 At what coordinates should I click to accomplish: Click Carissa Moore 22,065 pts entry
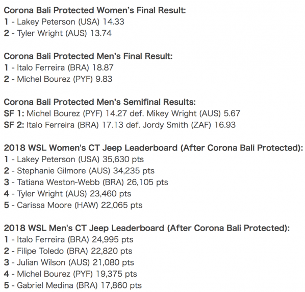tap(73, 205)
